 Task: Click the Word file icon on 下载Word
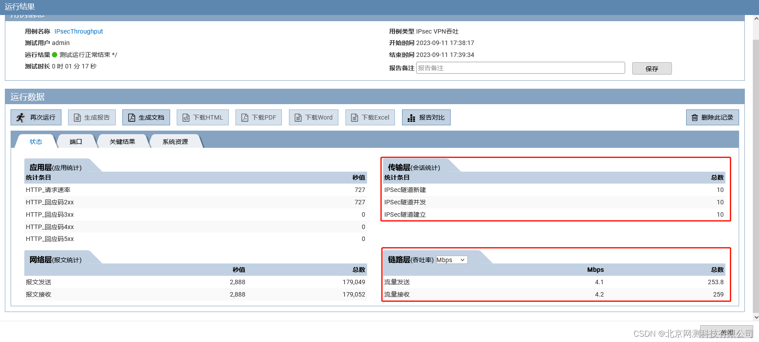(298, 117)
